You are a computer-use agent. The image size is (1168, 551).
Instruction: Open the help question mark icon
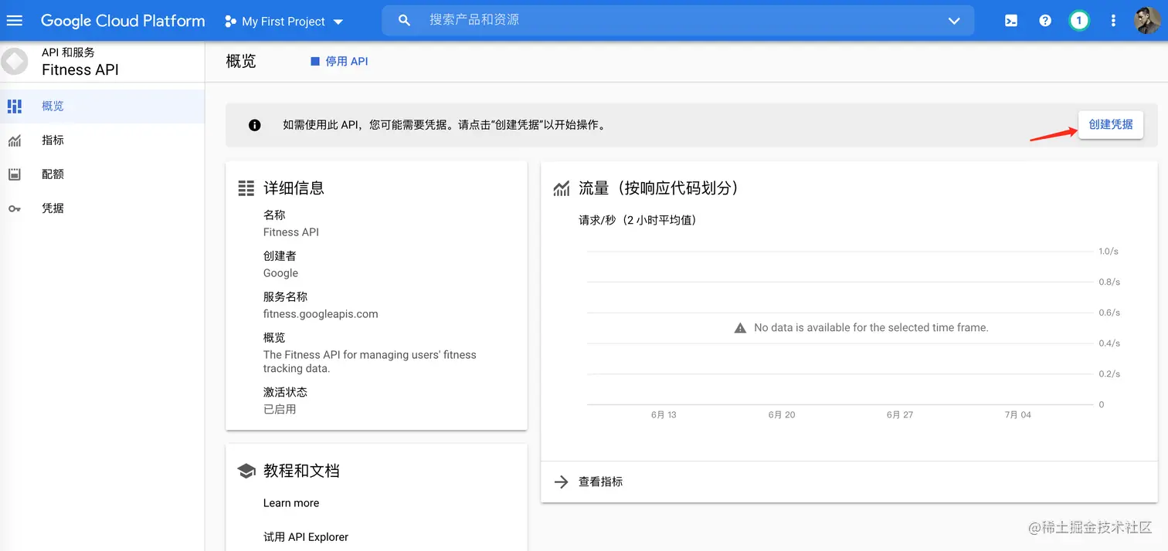pos(1045,21)
